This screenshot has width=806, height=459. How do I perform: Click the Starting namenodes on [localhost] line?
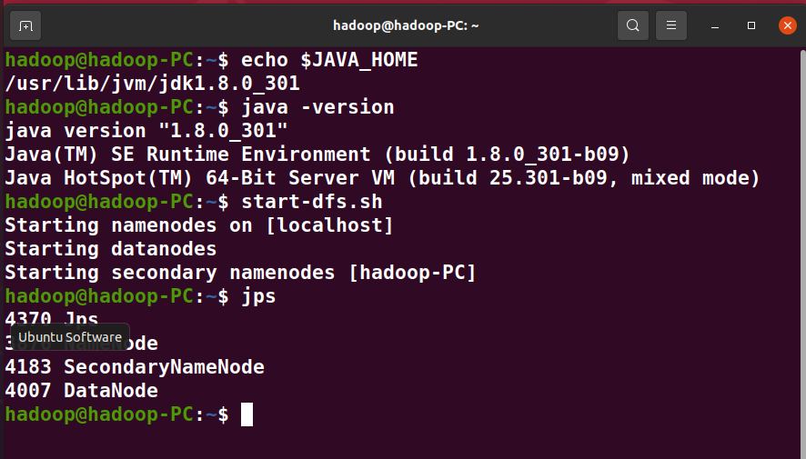click(199, 225)
